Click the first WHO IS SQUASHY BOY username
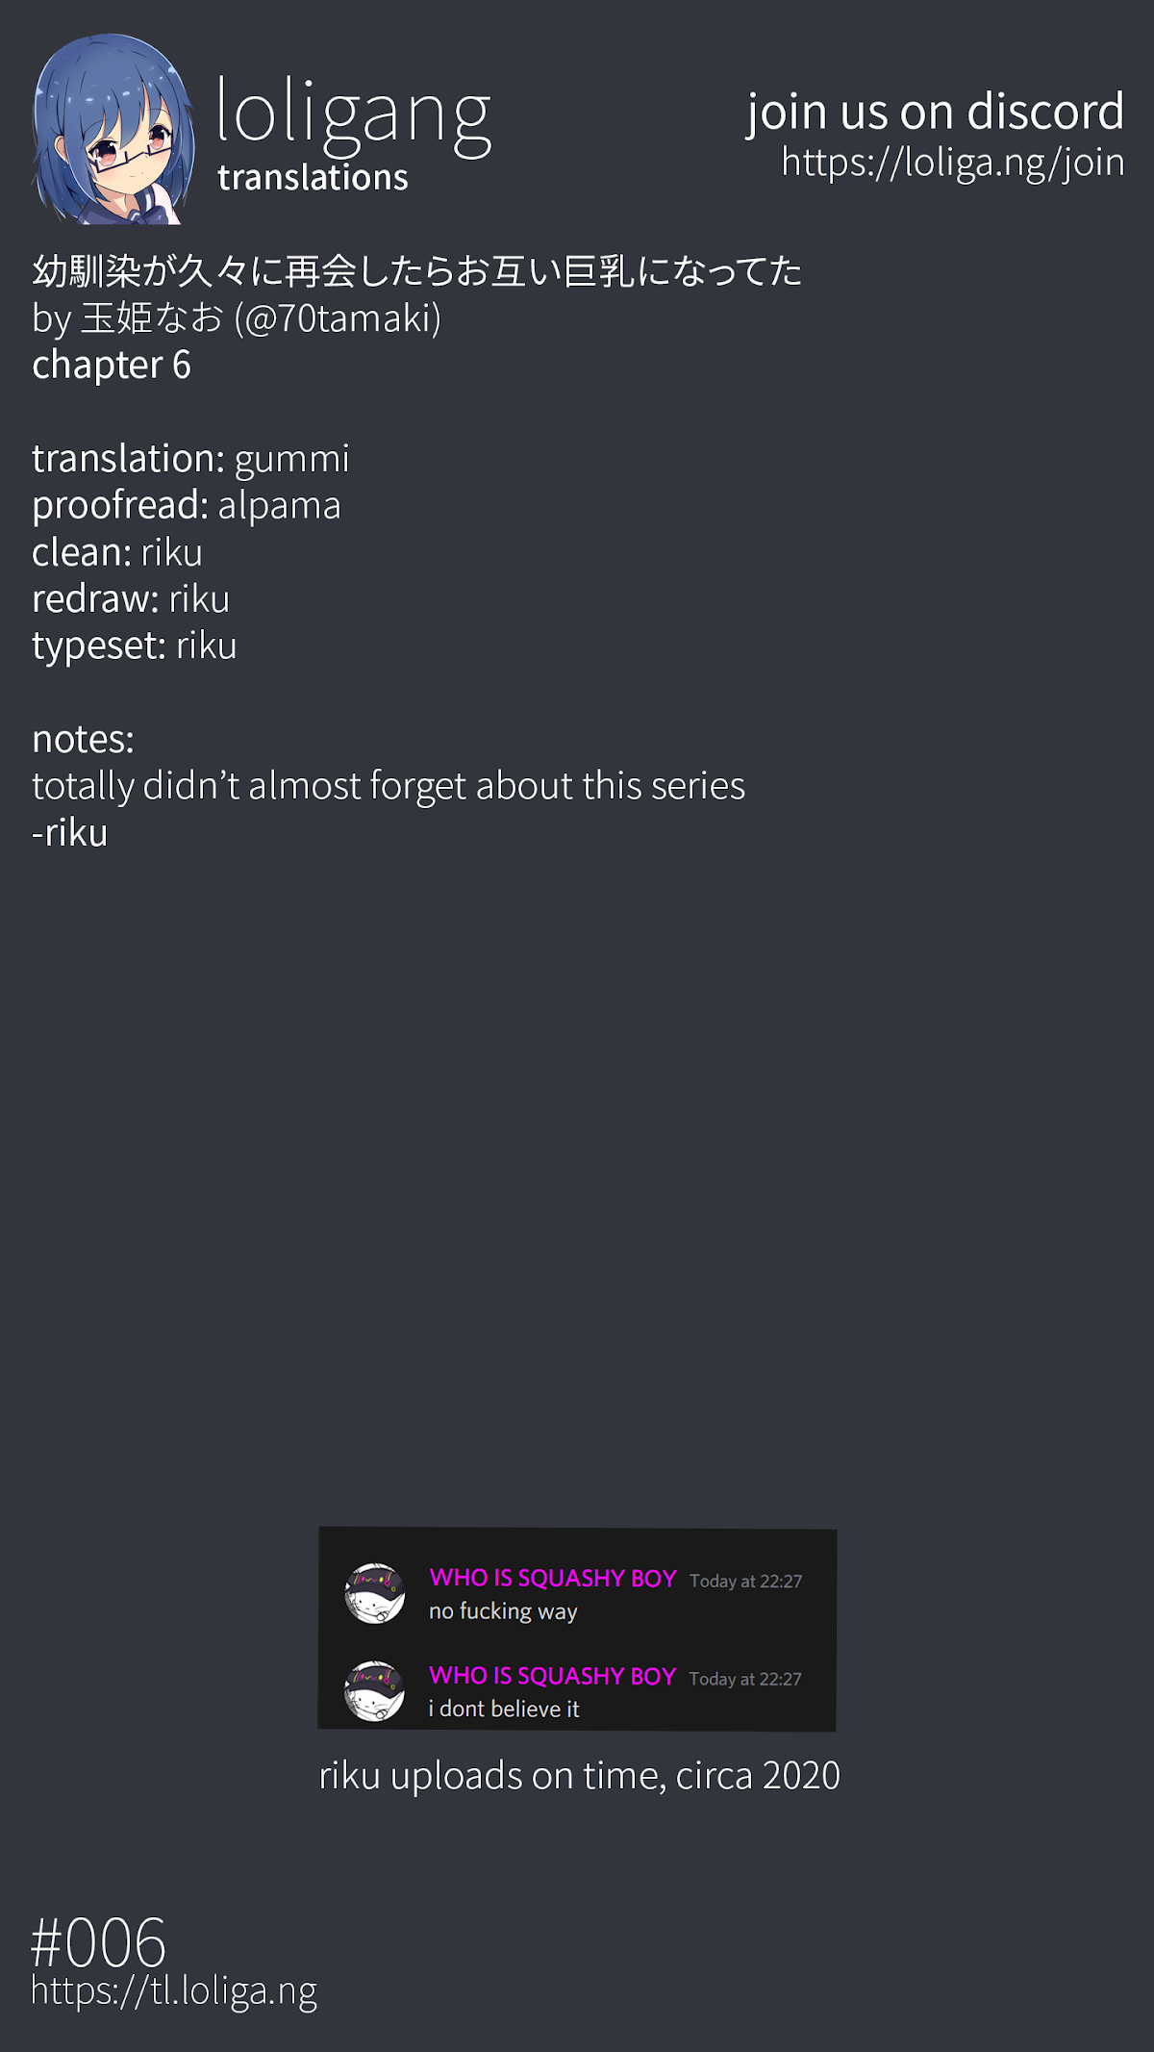Image resolution: width=1154 pixels, height=2052 pixels. (x=553, y=1578)
